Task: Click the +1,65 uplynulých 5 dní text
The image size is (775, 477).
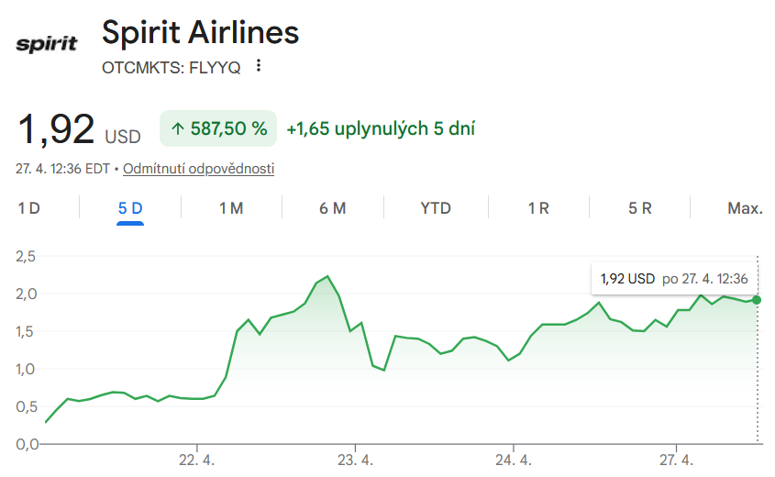Action: tap(381, 129)
